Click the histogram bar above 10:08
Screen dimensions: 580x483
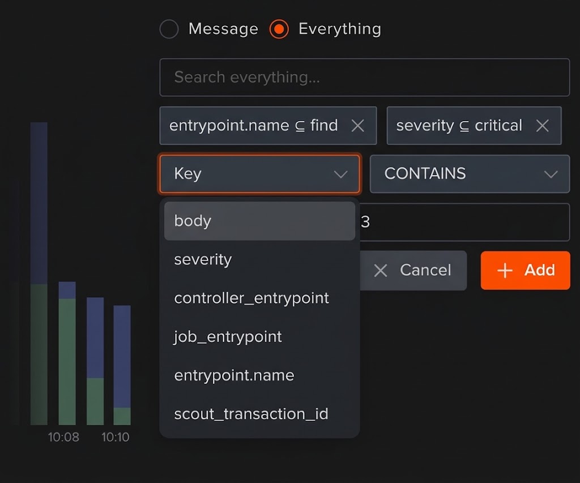coord(67,353)
